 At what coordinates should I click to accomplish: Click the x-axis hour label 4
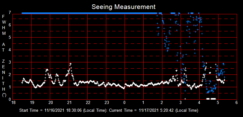coord(199,103)
